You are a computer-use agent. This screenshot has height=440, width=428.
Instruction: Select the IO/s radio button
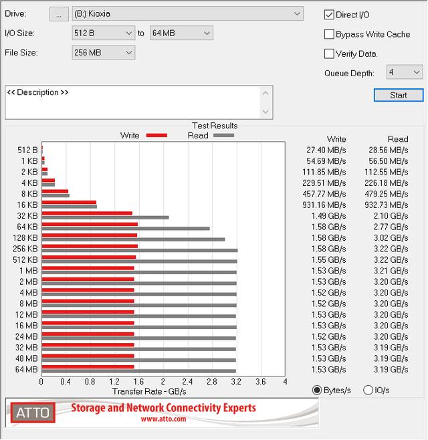point(368,390)
